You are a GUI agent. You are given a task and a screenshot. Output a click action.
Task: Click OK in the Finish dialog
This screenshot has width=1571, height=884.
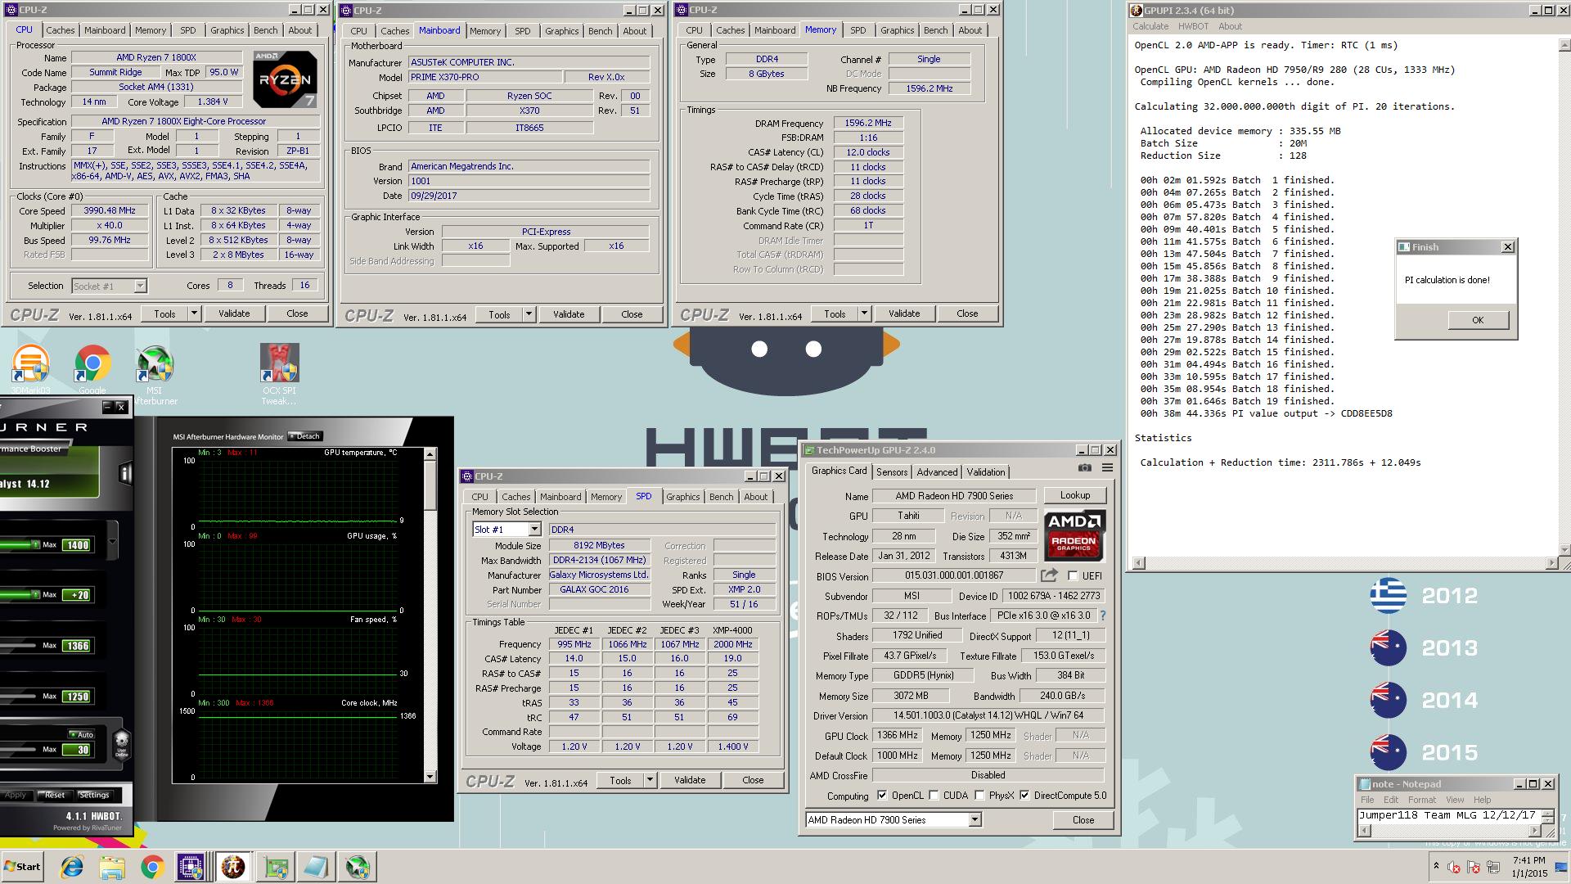1478,320
